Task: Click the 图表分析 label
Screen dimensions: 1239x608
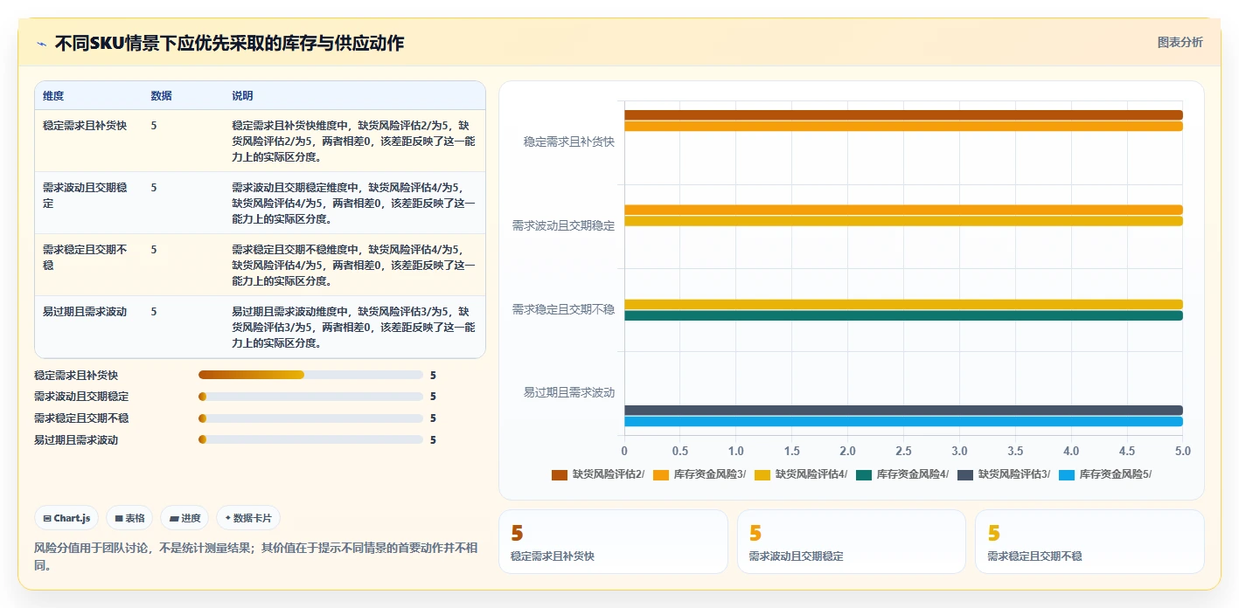Action: pyautogui.click(x=1180, y=42)
